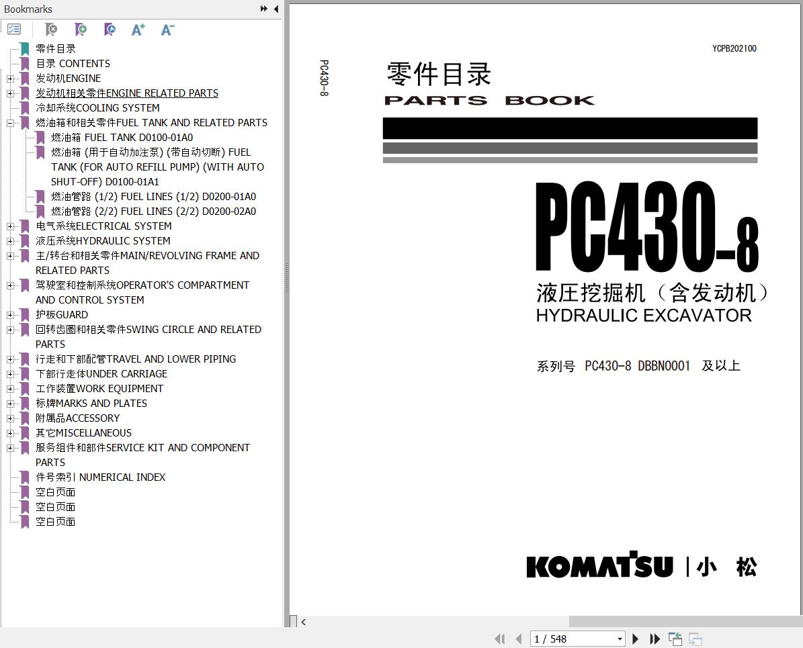
Task: Click the document horizontal scrollbar thumb
Action: (x=685, y=621)
